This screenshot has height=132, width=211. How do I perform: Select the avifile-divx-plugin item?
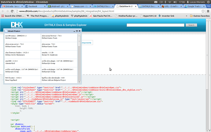click(59, 63)
